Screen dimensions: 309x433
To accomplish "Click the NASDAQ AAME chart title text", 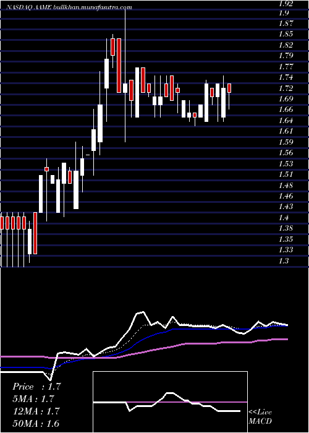I will pos(69,7).
